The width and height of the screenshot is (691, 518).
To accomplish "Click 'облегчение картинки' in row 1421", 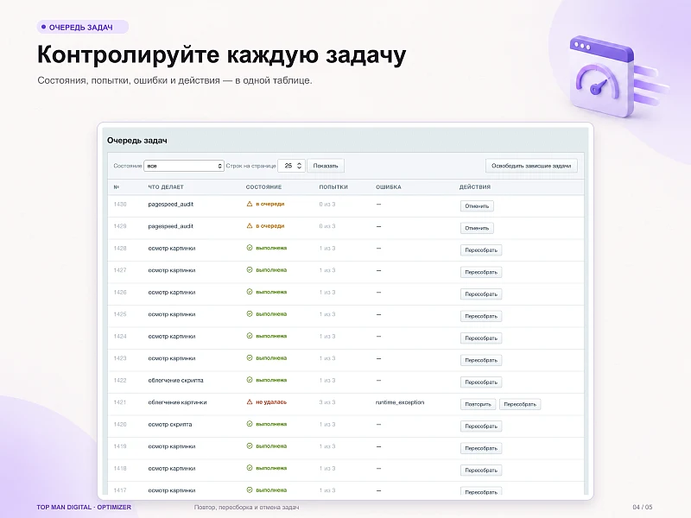I will tap(177, 402).
